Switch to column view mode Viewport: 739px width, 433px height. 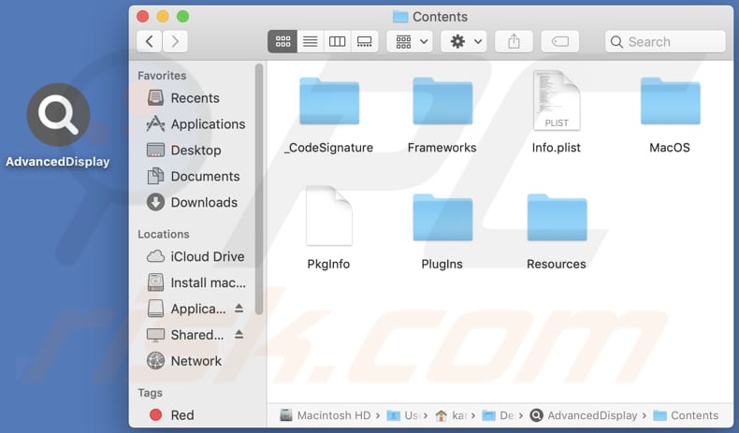(337, 41)
